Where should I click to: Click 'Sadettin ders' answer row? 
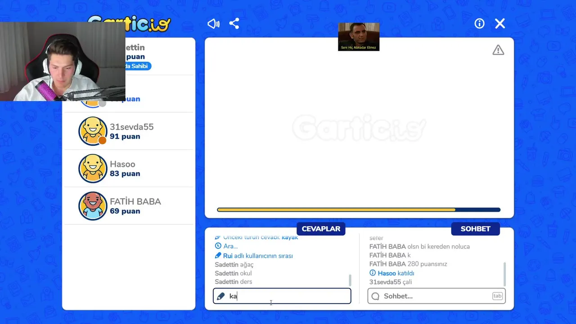[234, 282]
